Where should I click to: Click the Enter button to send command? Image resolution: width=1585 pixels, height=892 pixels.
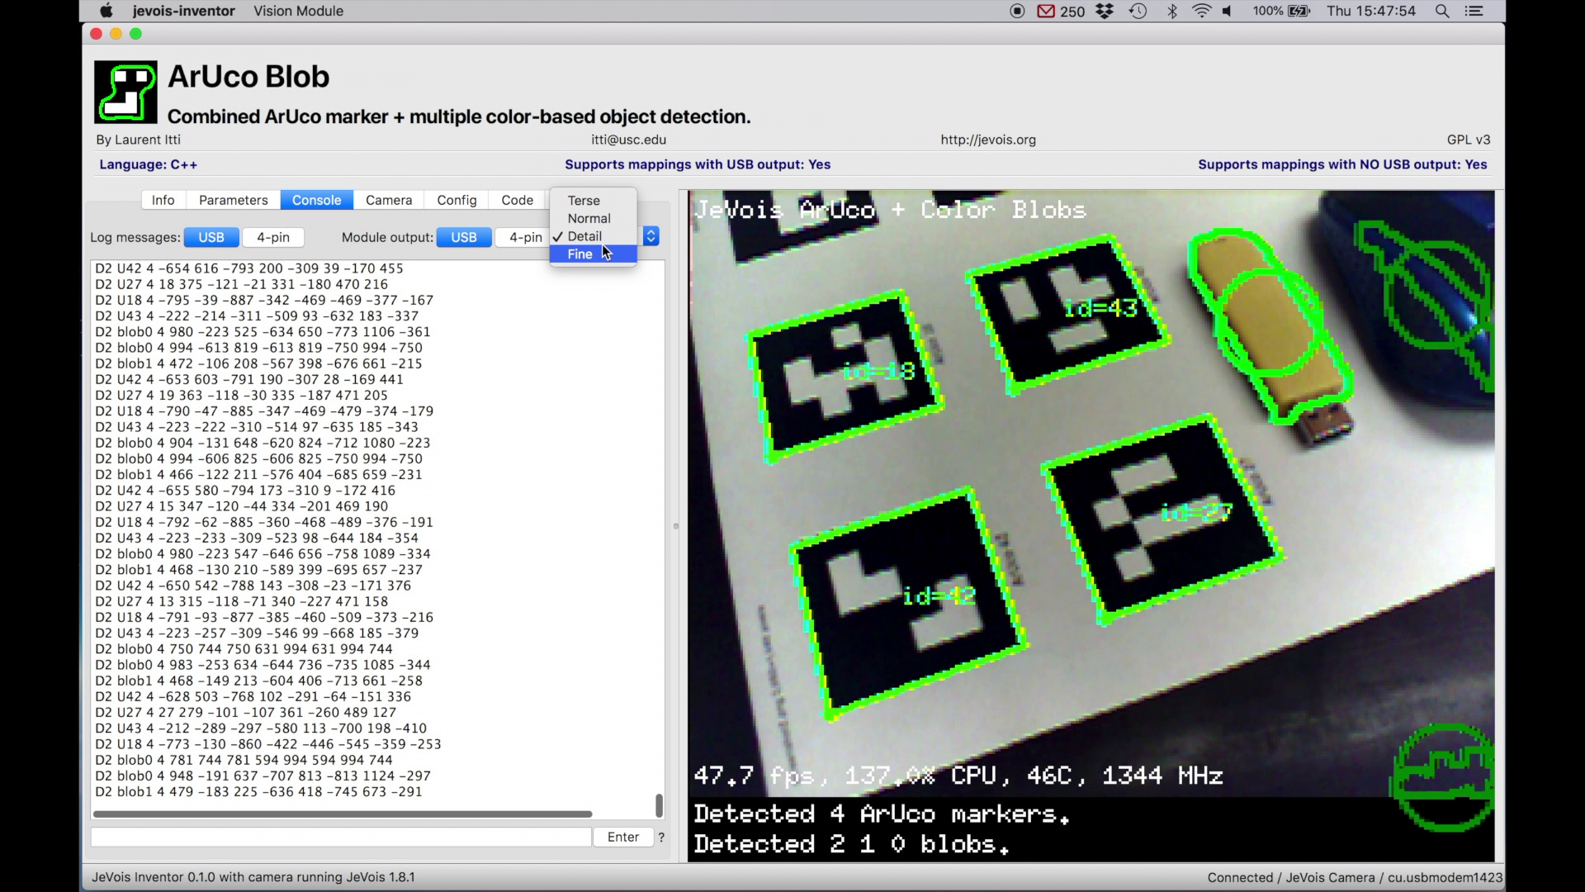click(623, 837)
